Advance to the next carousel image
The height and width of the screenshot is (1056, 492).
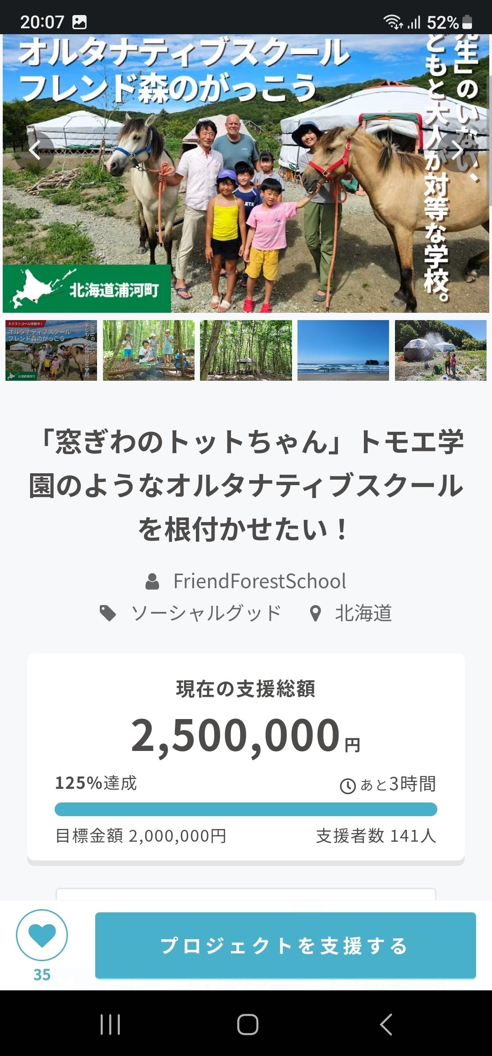pos(457,151)
